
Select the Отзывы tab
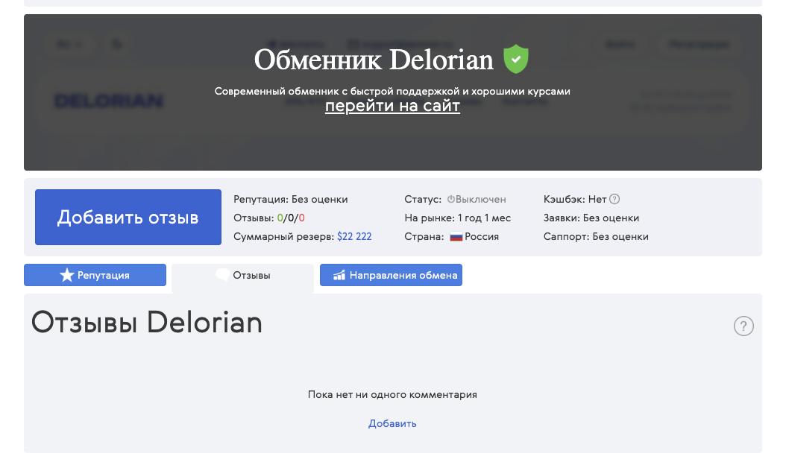click(242, 274)
